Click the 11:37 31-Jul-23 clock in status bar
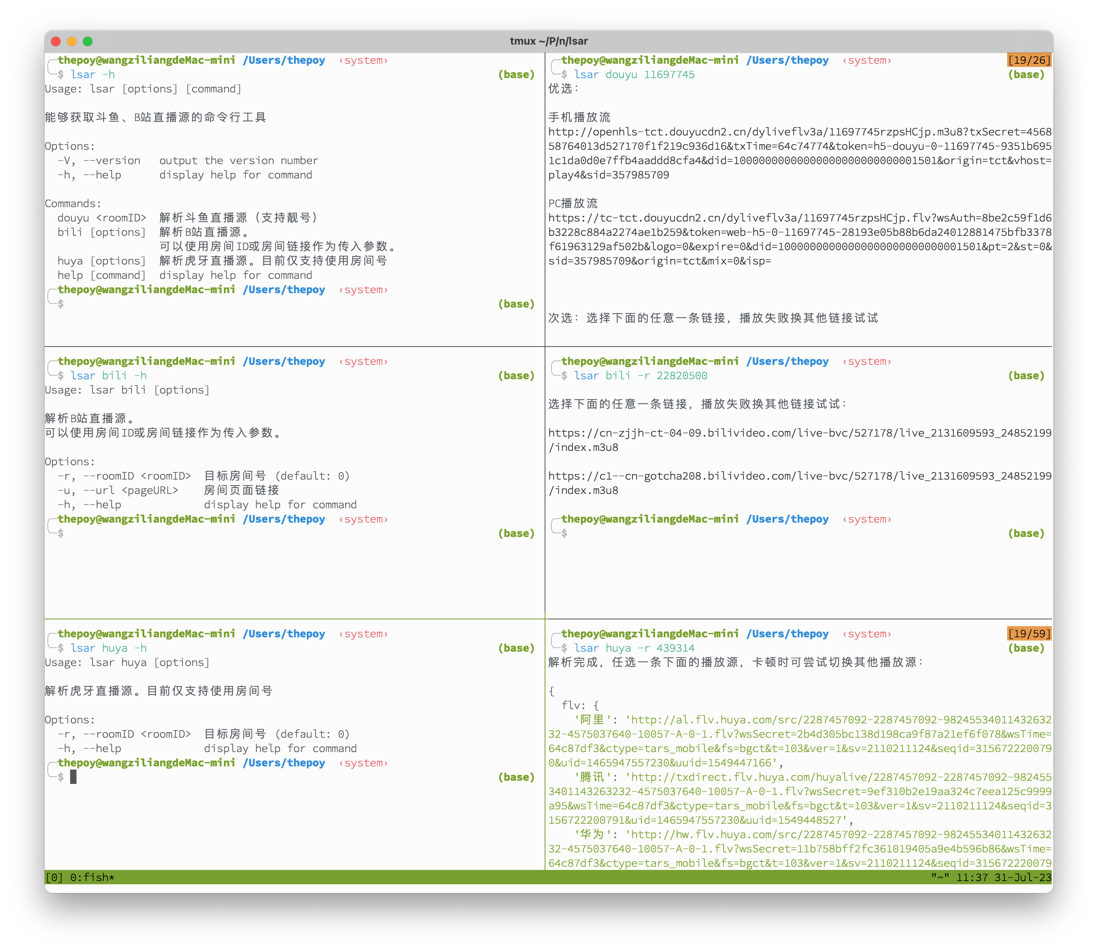Viewport: 1098px width, 952px height. 1004,877
